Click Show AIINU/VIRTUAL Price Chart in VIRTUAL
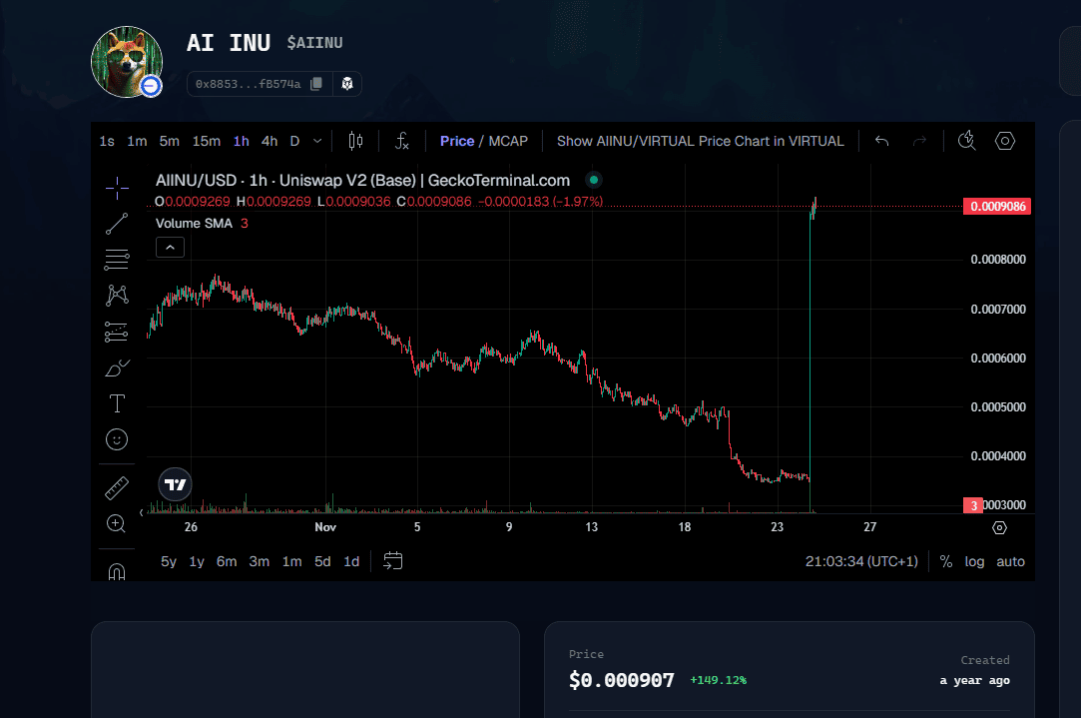This screenshot has height=718, width=1081. point(700,141)
